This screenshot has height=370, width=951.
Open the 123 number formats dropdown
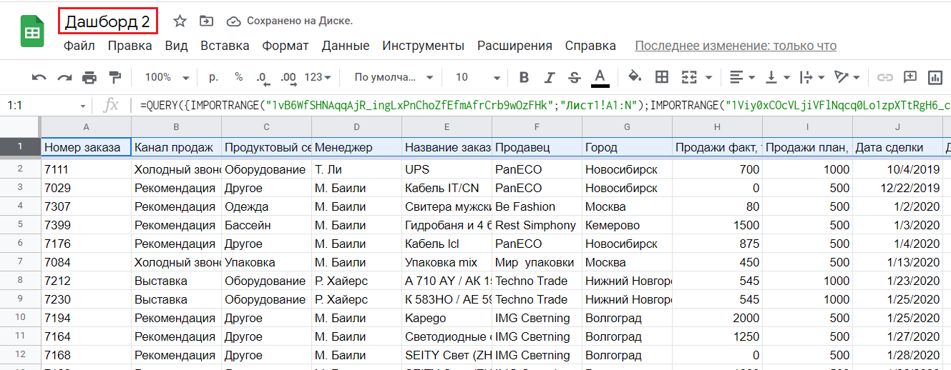318,77
